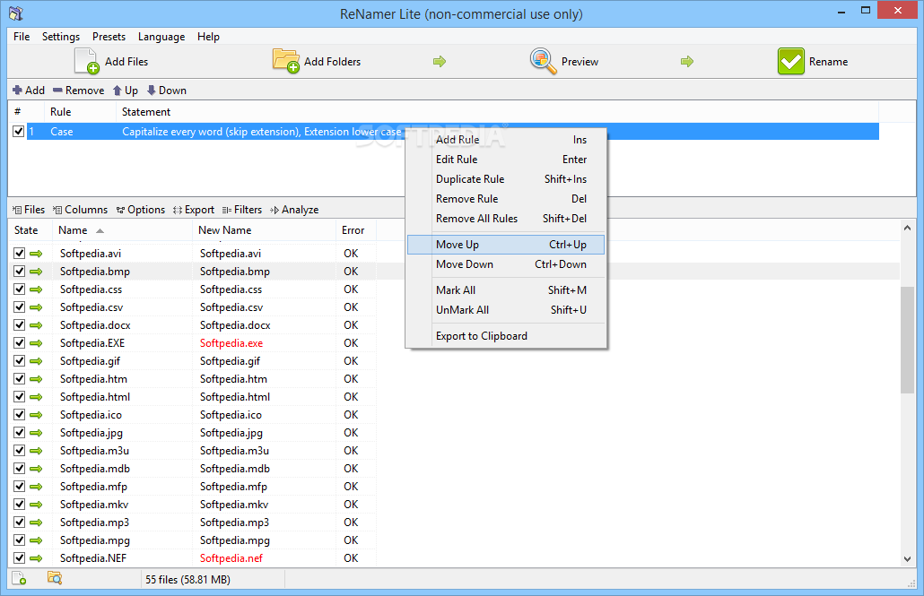Click the status bar folder search icon
924x596 pixels.
pos(54,579)
